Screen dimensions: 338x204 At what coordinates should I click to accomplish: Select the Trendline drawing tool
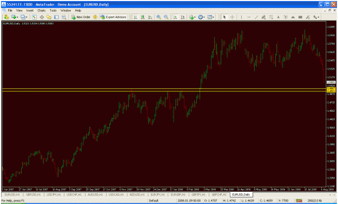256,17
